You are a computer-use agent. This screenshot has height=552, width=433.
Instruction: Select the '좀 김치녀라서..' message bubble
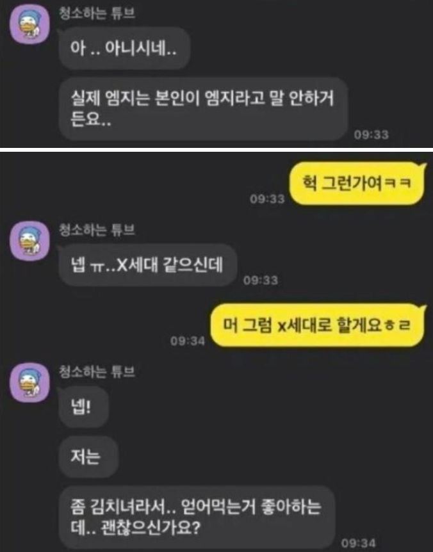point(196,517)
